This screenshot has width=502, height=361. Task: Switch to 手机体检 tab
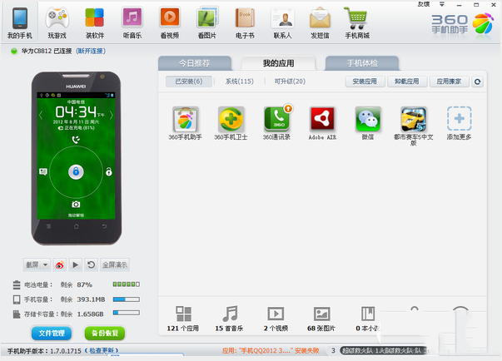(362, 63)
